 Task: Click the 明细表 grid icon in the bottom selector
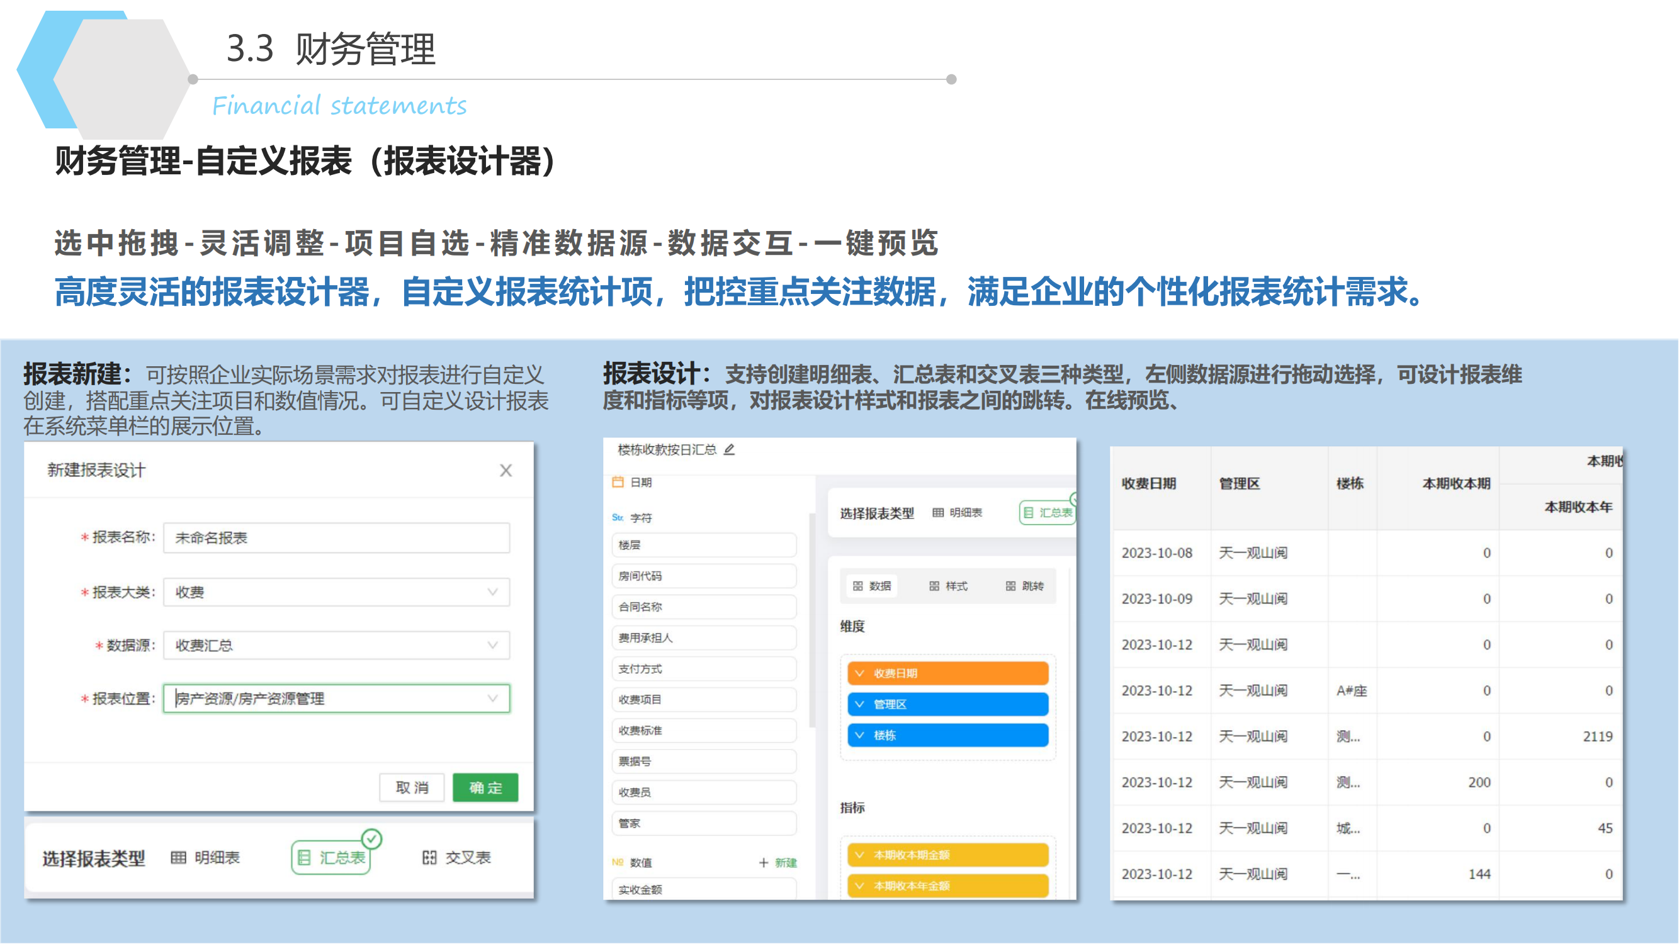(x=178, y=857)
